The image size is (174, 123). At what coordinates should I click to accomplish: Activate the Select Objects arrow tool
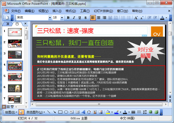tap(21, 112)
